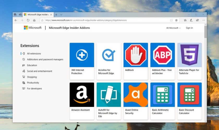Select the Productivity category

pos(33,83)
